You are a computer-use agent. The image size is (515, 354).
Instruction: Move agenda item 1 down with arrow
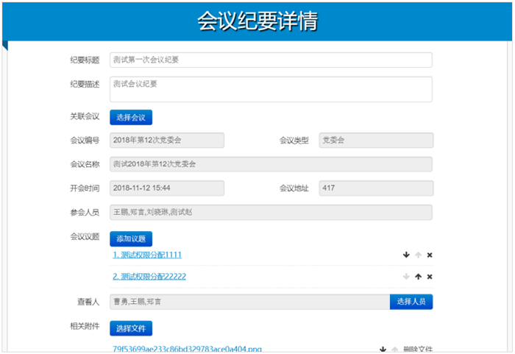click(x=406, y=255)
